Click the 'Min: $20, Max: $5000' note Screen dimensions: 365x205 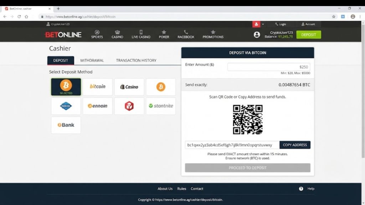pos(295,73)
